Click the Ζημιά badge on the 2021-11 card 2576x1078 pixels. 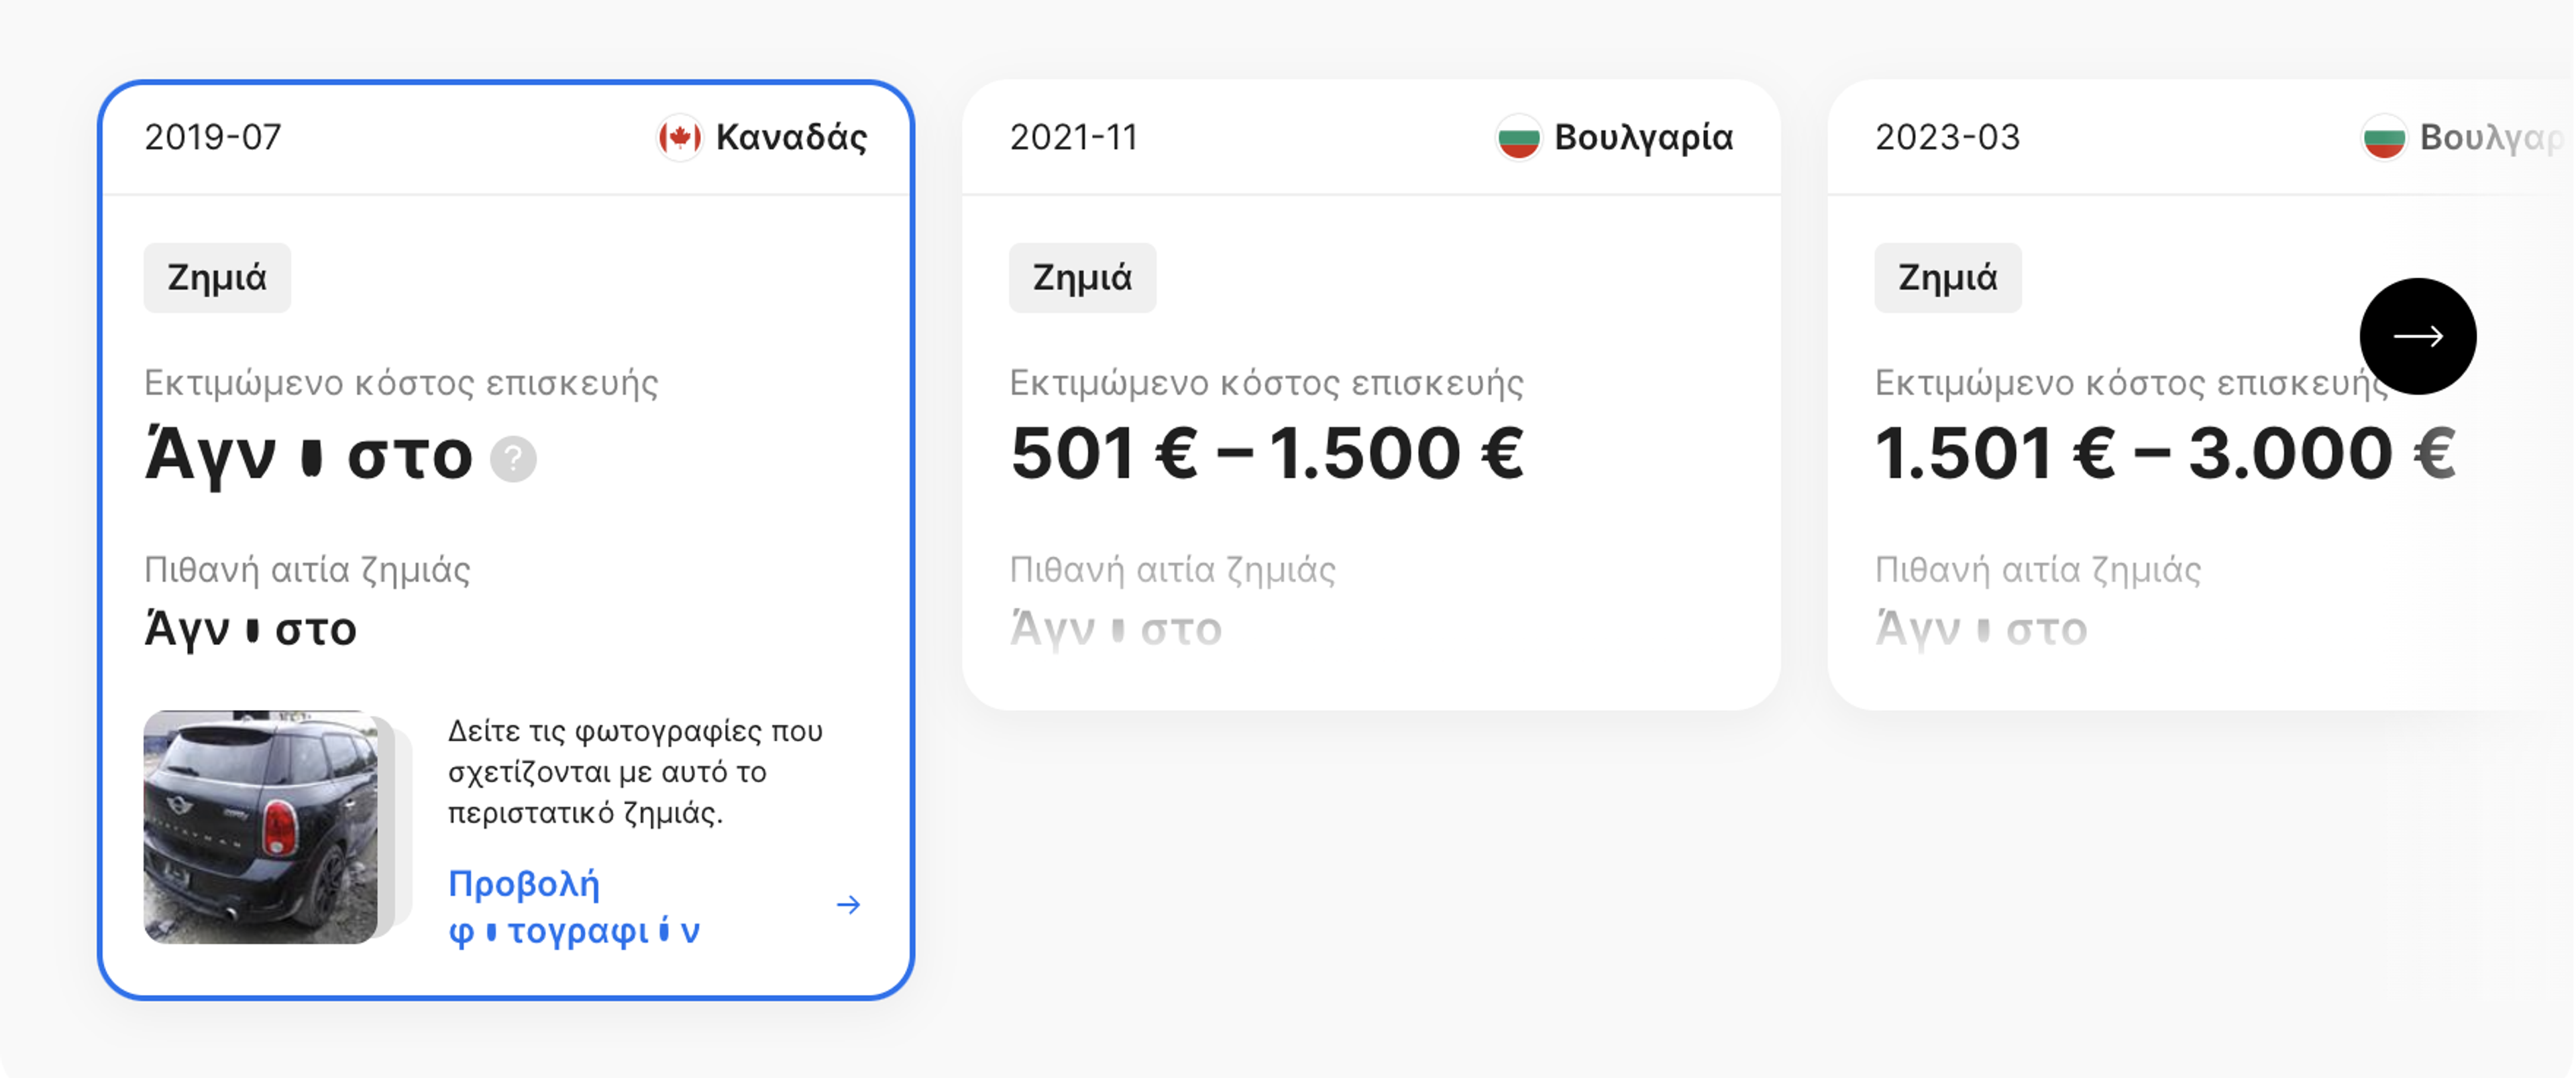1082,277
